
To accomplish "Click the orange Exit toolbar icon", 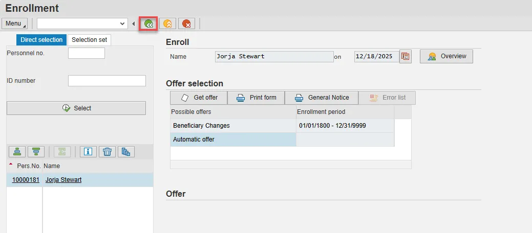I will [x=167, y=24].
